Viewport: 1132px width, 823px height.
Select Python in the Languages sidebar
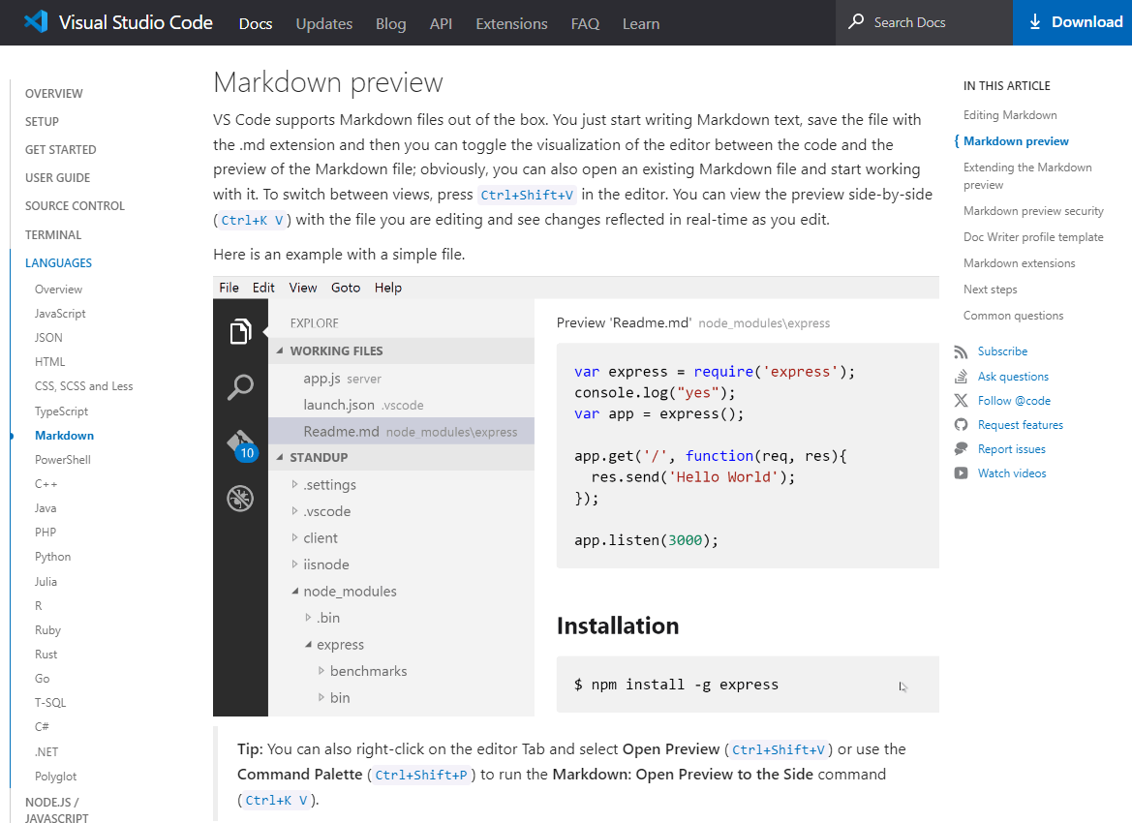click(52, 556)
